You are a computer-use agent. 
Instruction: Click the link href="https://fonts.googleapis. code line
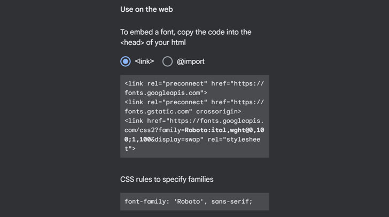(194, 121)
